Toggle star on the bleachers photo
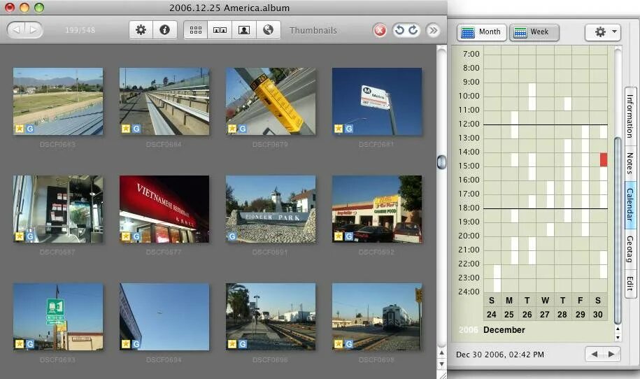The image size is (640, 379). 126,129
